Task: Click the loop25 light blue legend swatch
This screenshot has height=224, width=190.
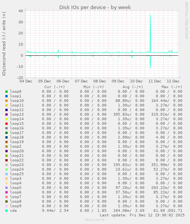Action: click(6, 174)
